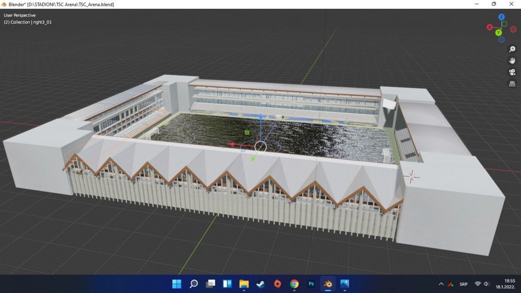Switch to Photoshop in the taskbar

[311, 284]
